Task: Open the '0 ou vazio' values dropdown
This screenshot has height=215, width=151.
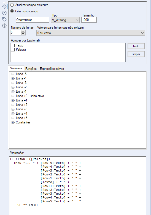Action: pyautogui.click(x=91, y=33)
